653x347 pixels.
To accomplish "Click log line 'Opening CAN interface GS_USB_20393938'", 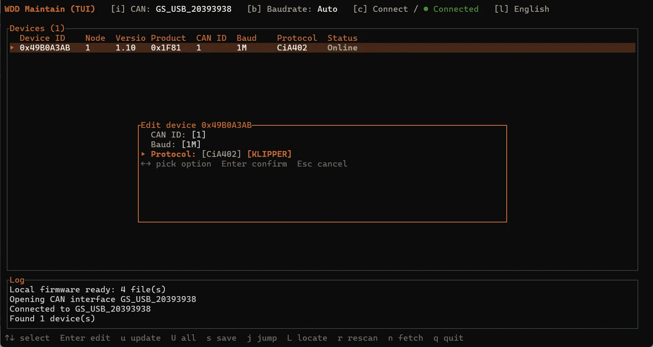I will coord(103,299).
